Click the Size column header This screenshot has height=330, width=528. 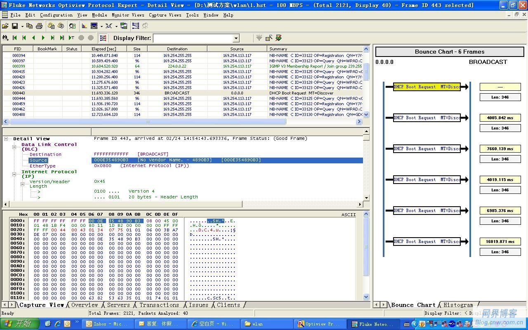pos(137,49)
